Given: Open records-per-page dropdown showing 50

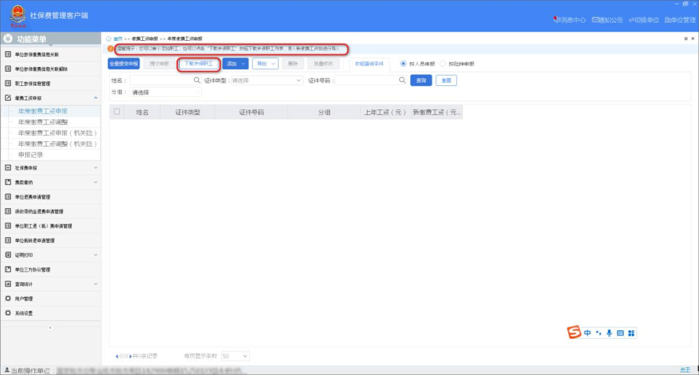Looking at the screenshot, I should pyautogui.click(x=235, y=356).
